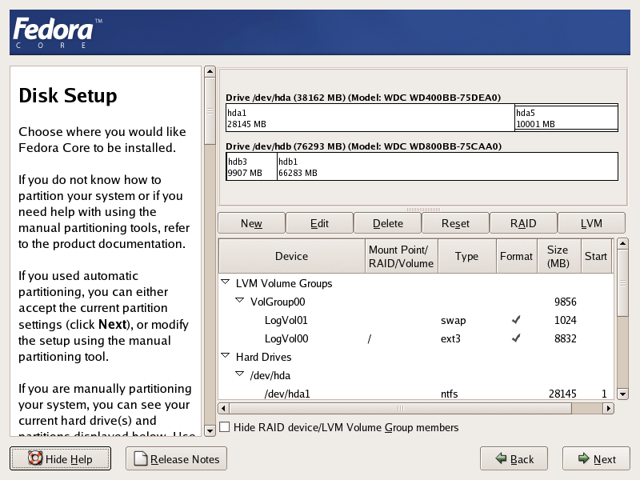Select the VolGroup00 row label
Screen dimensions: 640x480
278,302
